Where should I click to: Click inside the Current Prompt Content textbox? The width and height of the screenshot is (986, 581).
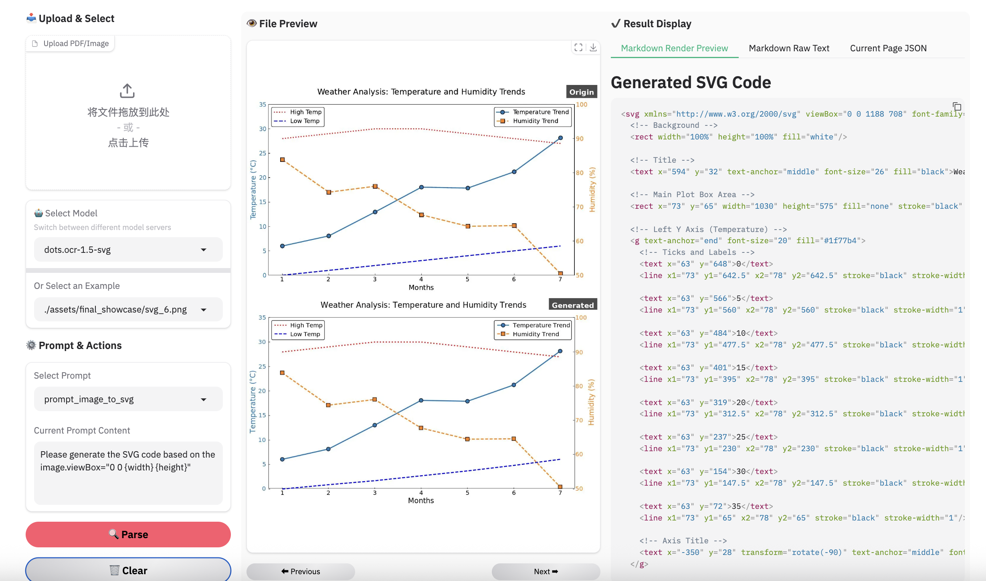(x=128, y=473)
